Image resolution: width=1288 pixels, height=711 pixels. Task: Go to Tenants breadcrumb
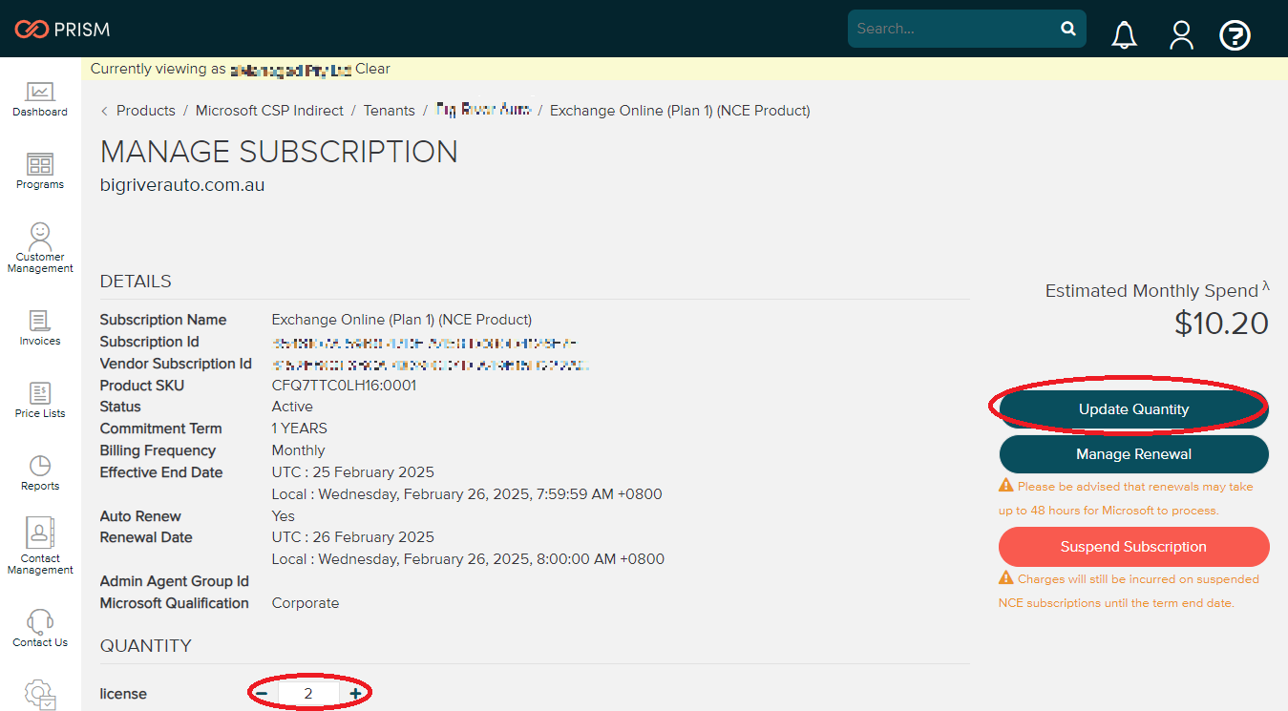point(389,111)
